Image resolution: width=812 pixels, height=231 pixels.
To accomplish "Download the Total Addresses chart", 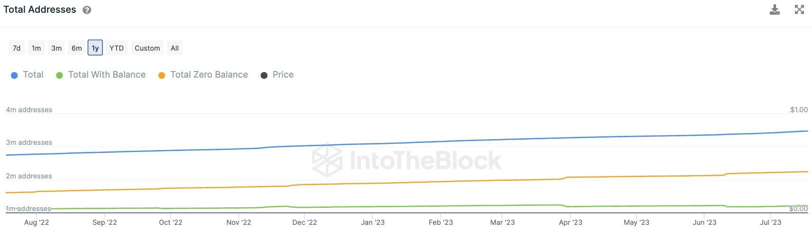I will (775, 9).
